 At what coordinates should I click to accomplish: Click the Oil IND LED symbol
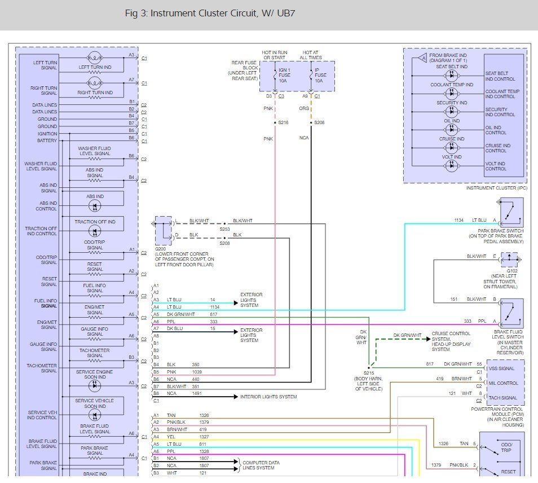point(452,129)
